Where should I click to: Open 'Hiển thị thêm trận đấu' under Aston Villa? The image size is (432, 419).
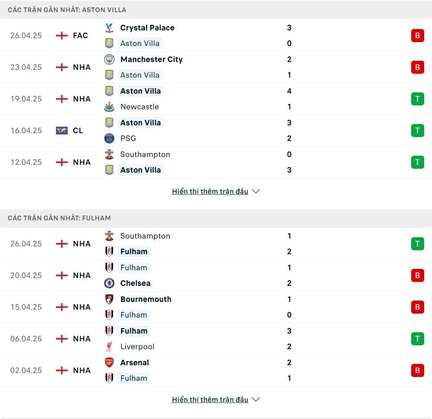click(210, 191)
